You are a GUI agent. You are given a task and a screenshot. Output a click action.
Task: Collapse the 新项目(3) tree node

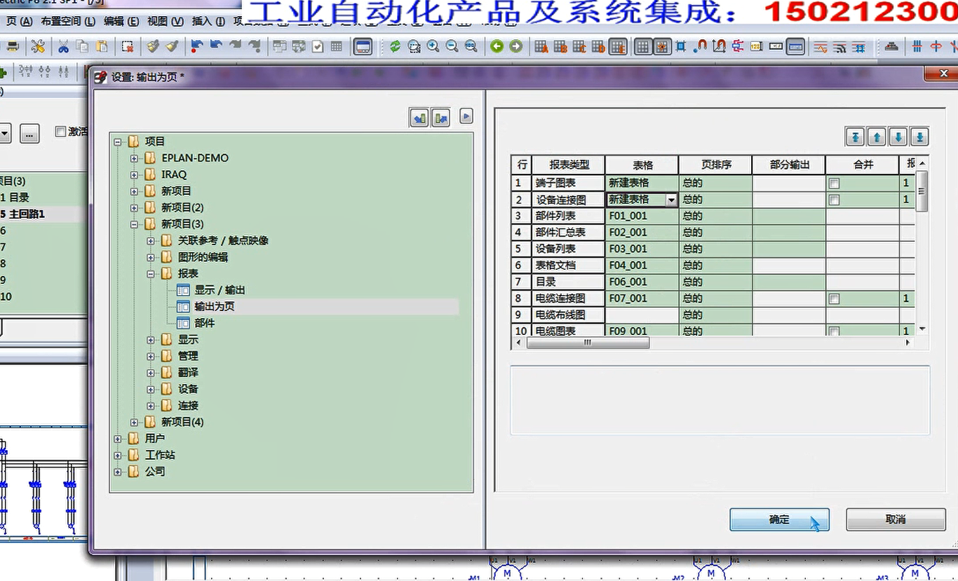133,224
